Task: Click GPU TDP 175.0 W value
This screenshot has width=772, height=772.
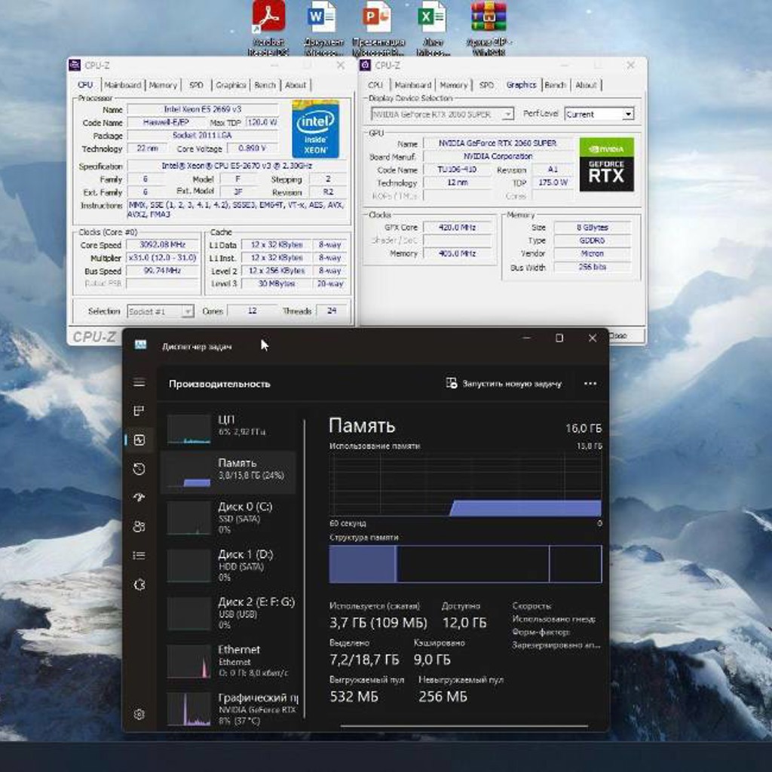Action: [553, 182]
